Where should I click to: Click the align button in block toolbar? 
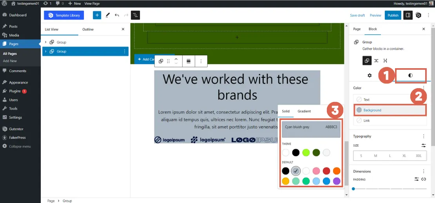[x=188, y=61]
